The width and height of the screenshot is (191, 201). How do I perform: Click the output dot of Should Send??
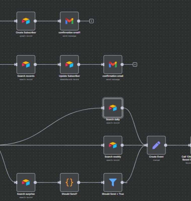pos(79,182)
